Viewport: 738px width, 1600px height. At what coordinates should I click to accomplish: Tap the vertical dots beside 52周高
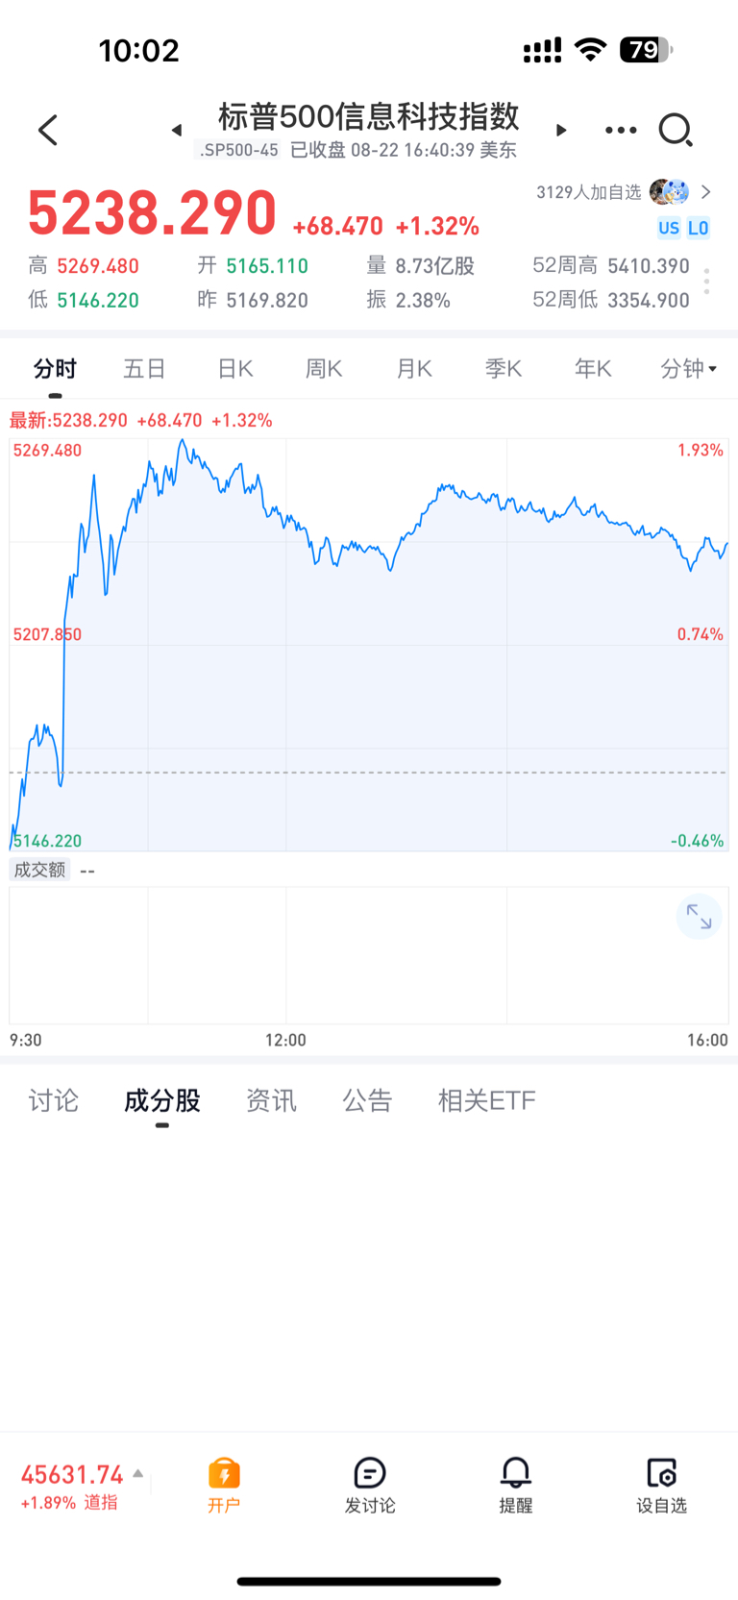coord(707,282)
